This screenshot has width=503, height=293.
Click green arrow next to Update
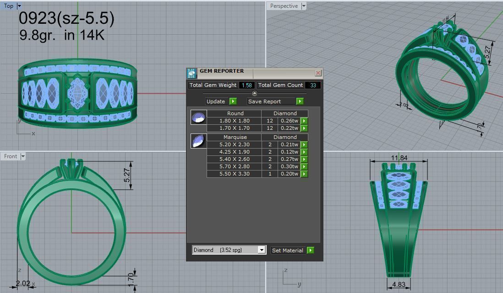pos(233,101)
